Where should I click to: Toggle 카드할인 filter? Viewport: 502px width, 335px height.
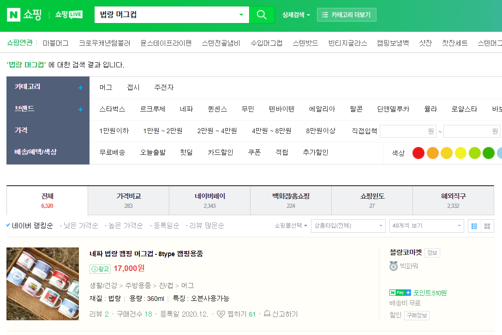221,153
